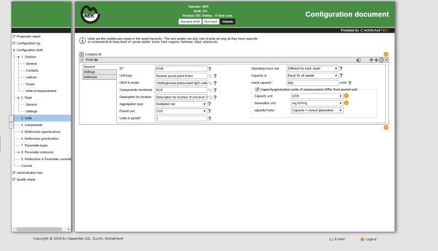Screen dimensions: 438x251
Task: Click translate icon next to Unit type
Action: pyautogui.click(x=210, y=76)
